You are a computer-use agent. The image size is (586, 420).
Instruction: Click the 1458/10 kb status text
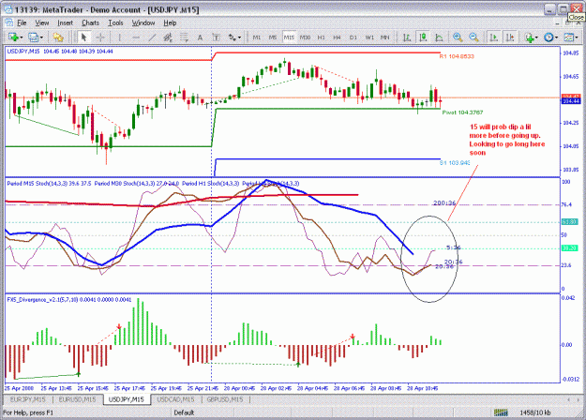coord(535,412)
